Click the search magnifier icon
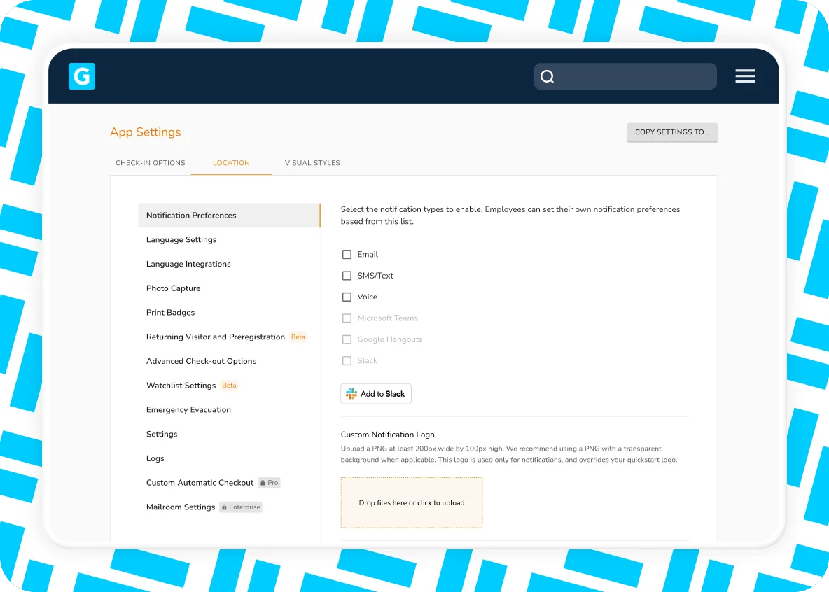The height and width of the screenshot is (592, 829). coord(548,77)
